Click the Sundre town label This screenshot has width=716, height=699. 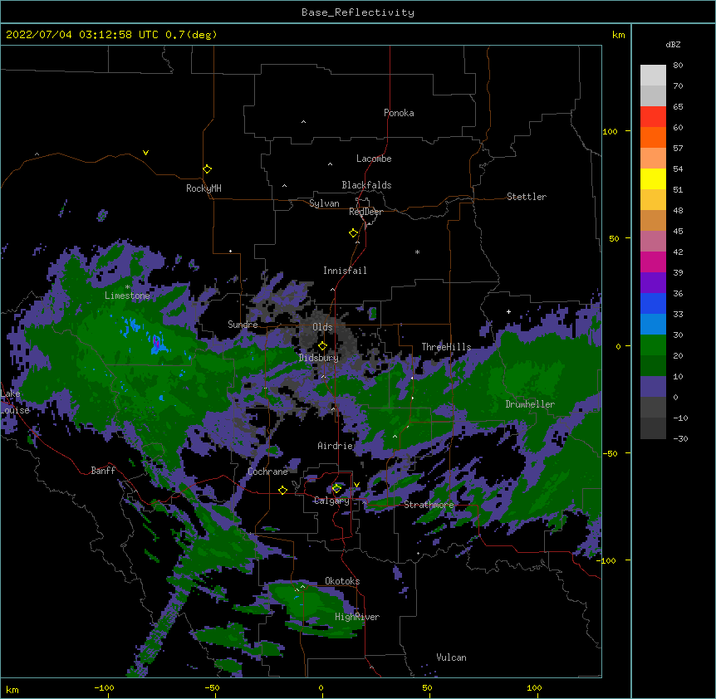point(243,325)
